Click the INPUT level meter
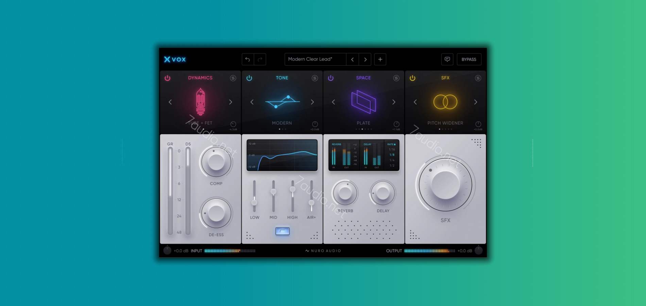This screenshot has width=646, height=306. pyautogui.click(x=230, y=251)
